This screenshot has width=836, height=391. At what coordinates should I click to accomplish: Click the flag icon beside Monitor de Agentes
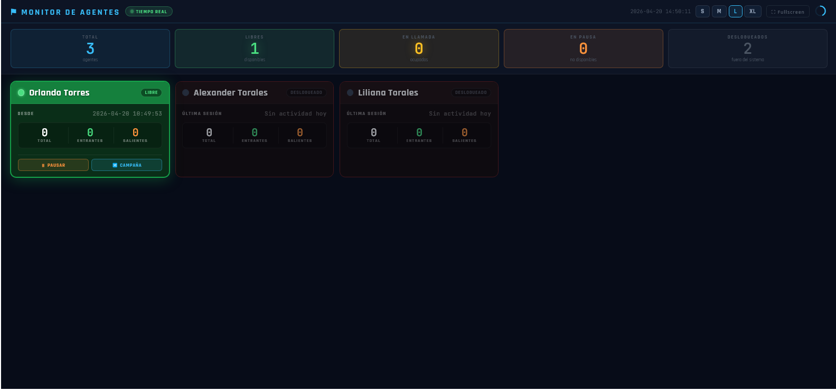point(14,12)
